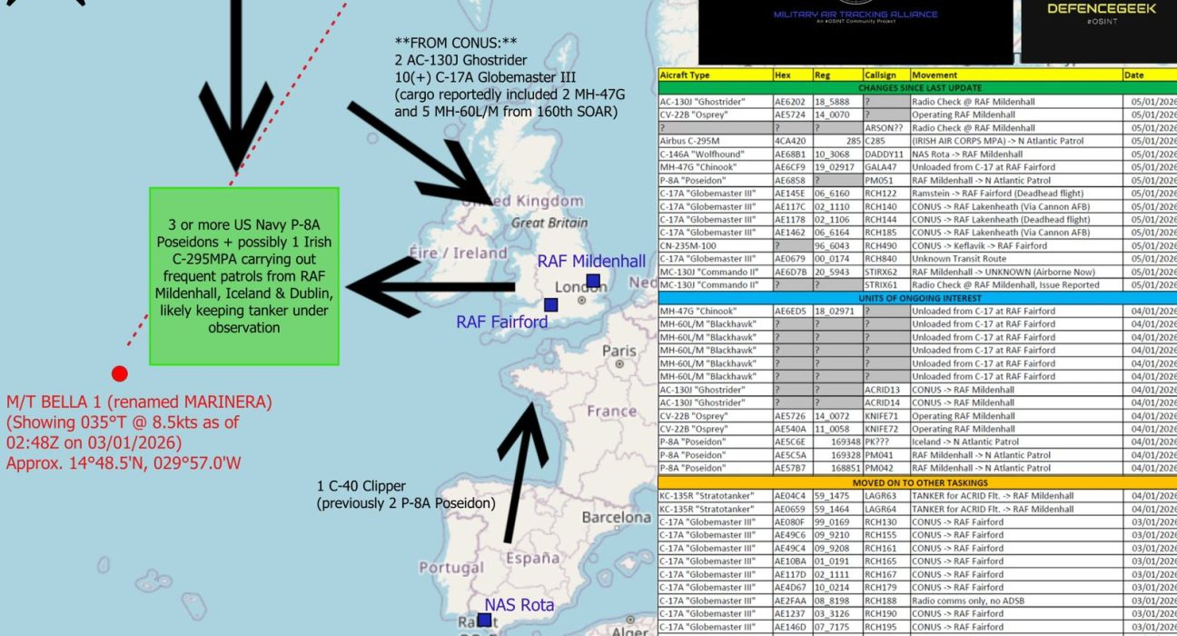Click the red M/T BELLA 1 position dot
This screenshot has height=636, width=1177.
coord(119,373)
